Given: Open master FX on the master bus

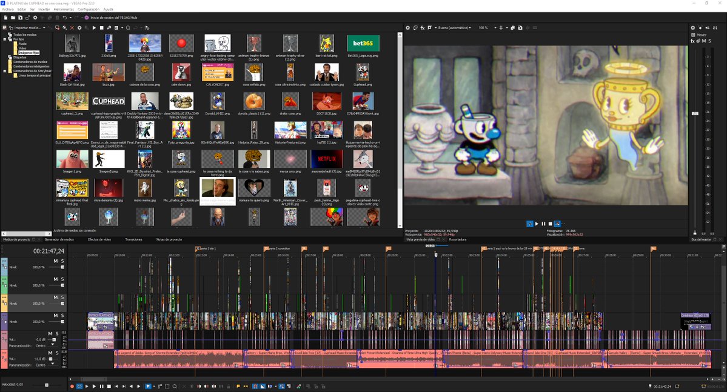Looking at the screenshot, I should 692,41.
